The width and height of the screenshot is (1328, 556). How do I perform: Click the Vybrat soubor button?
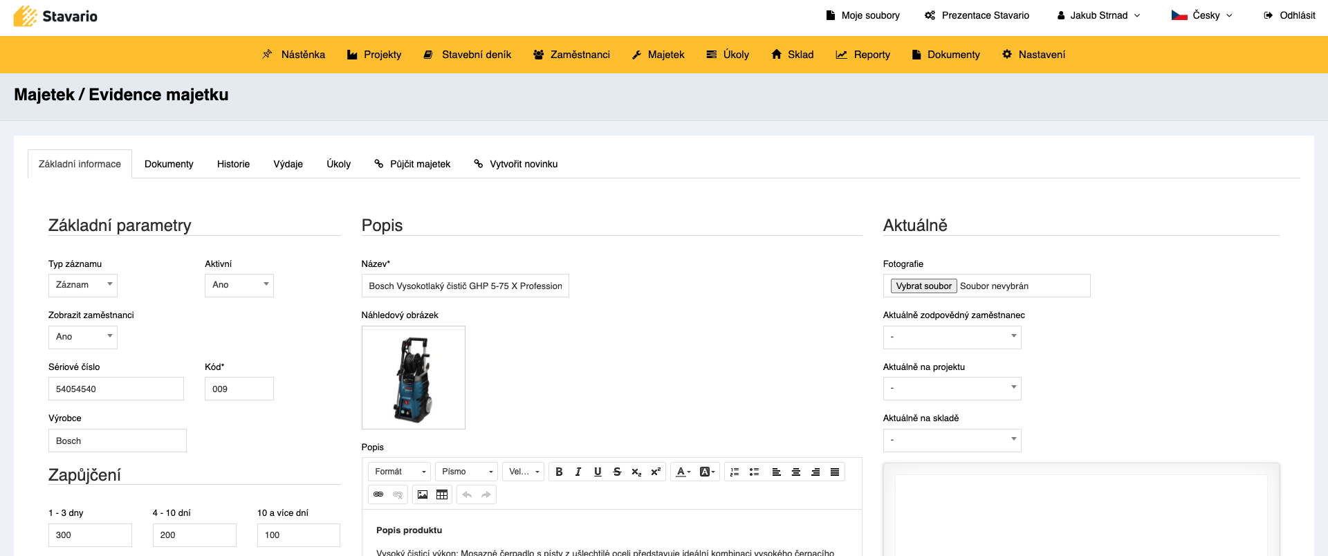click(923, 286)
